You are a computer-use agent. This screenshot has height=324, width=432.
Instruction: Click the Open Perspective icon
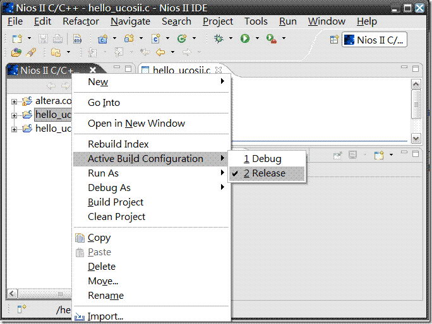pyautogui.click(x=334, y=40)
